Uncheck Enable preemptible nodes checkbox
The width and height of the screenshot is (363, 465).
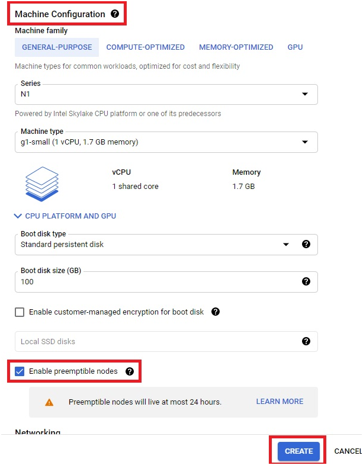coord(20,371)
